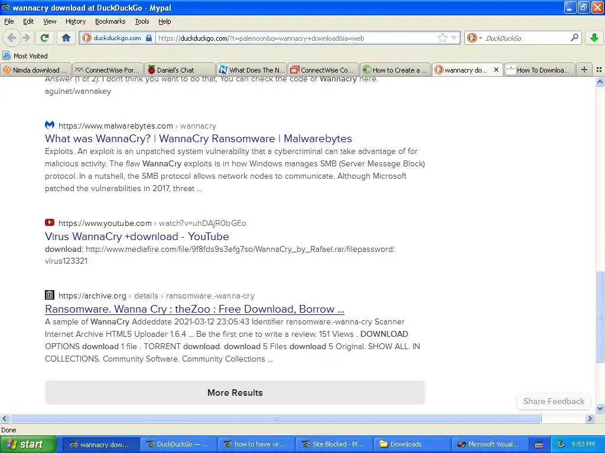Open the Help menu
The height and width of the screenshot is (453, 605).
164,21
